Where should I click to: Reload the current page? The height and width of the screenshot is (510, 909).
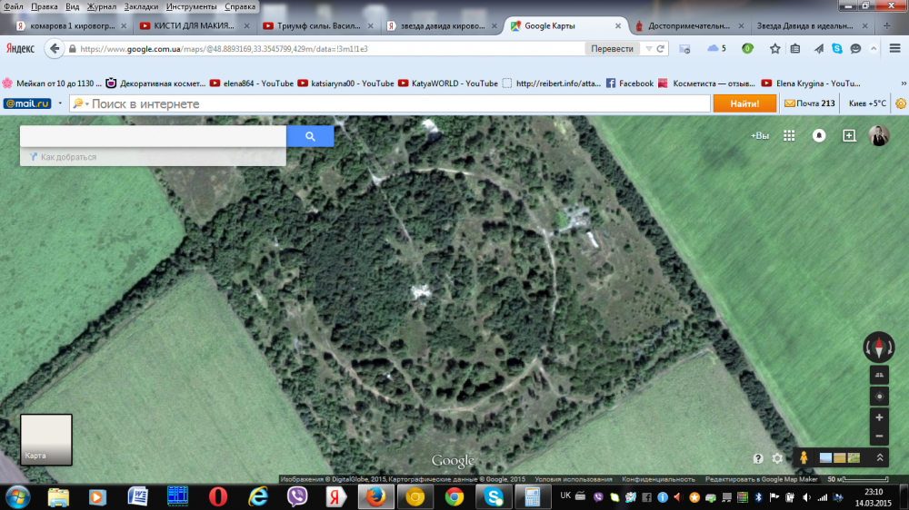tap(660, 49)
